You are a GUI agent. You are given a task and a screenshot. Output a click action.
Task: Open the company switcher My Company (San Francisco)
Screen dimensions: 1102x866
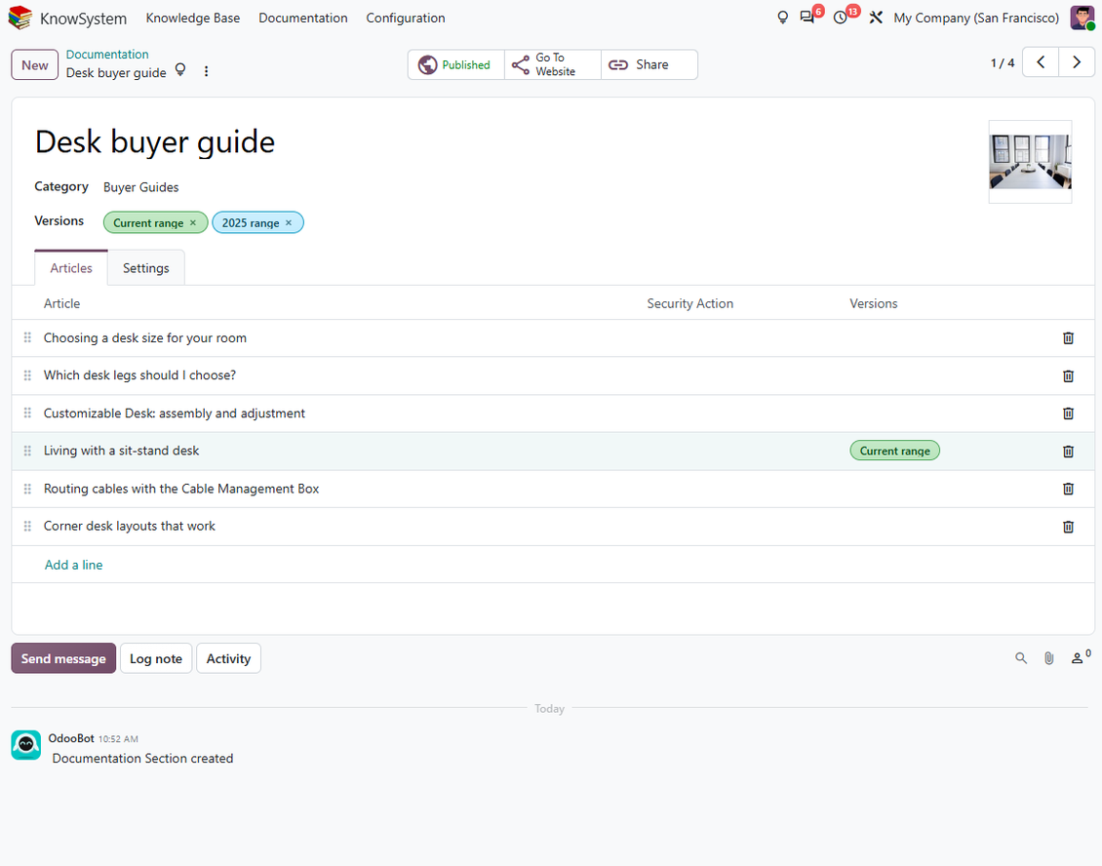point(976,18)
